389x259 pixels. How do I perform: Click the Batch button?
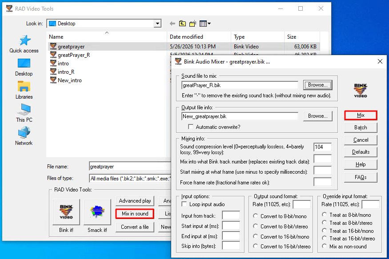click(x=361, y=128)
